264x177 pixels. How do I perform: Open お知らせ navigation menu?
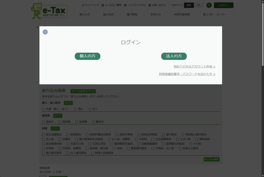(156, 14)
